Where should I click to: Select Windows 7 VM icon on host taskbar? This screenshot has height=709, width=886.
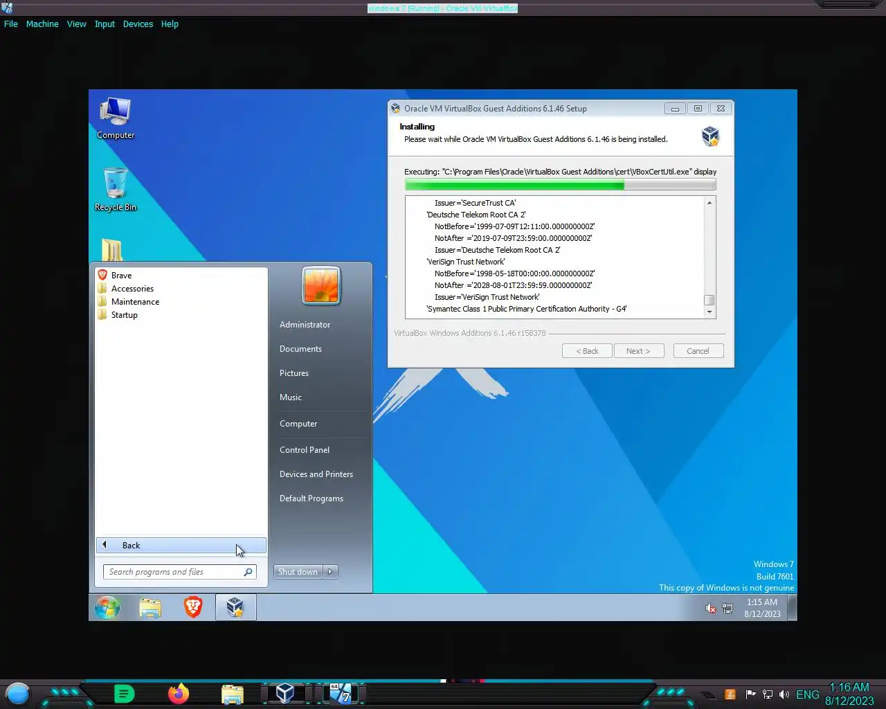pyautogui.click(x=340, y=693)
